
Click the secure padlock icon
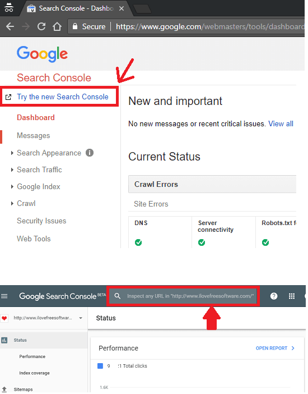click(x=74, y=26)
